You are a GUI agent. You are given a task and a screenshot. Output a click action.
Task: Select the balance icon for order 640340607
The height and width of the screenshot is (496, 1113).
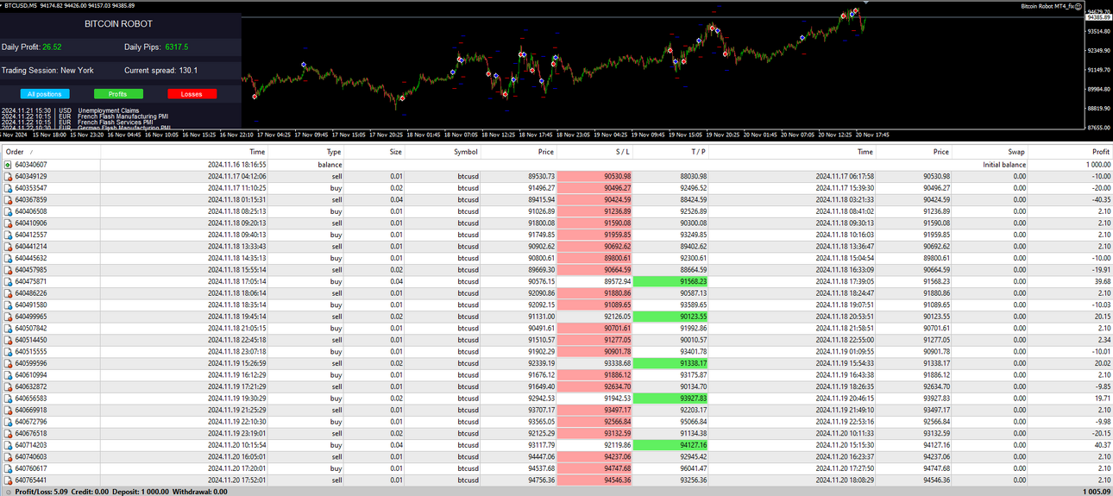click(x=8, y=164)
